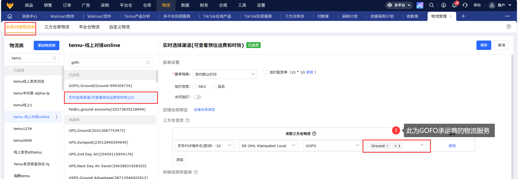Click 更换 link for packing slip size
Image resolution: width=518 pixels, height=179 pixels.
tap(309, 72)
